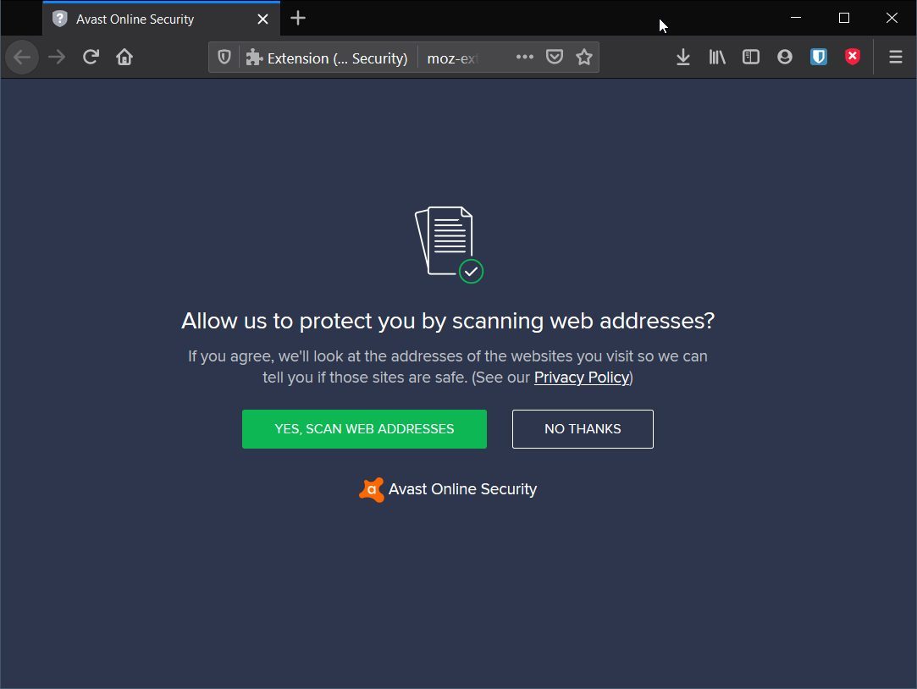This screenshot has height=689, width=917.
Task: Open tracking protection shield in address bar
Action: (224, 58)
